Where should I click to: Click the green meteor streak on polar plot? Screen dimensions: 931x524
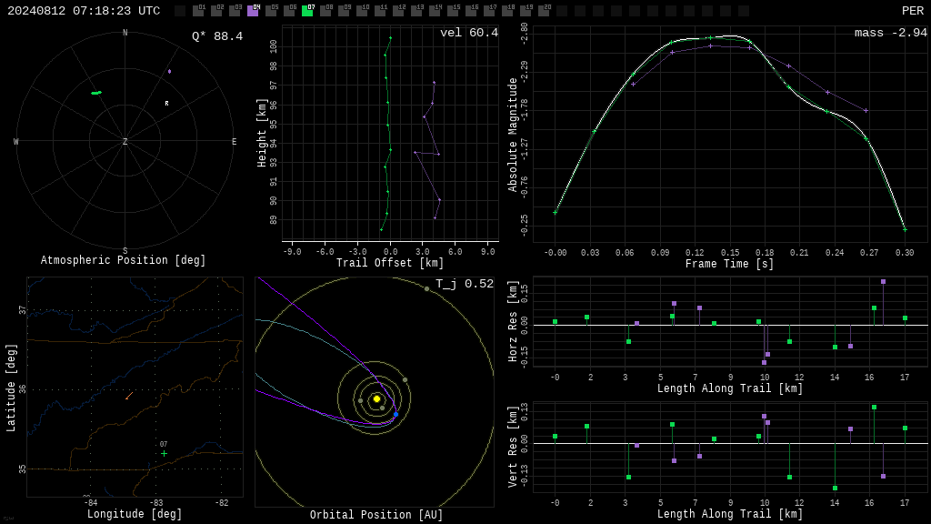(96, 93)
